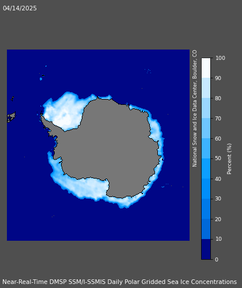Image resolution: width=242 pixels, height=288 pixels.
Task: Click the gray island at left map edge
Action: point(11,117)
